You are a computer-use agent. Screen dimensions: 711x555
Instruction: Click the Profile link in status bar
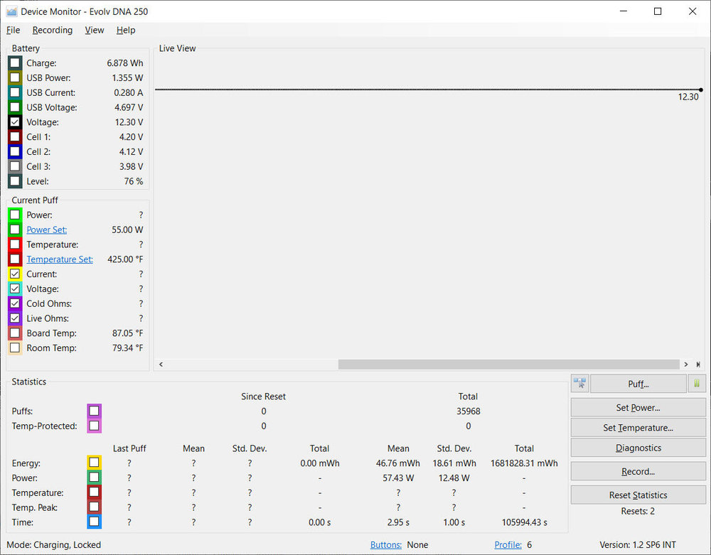[x=508, y=544]
